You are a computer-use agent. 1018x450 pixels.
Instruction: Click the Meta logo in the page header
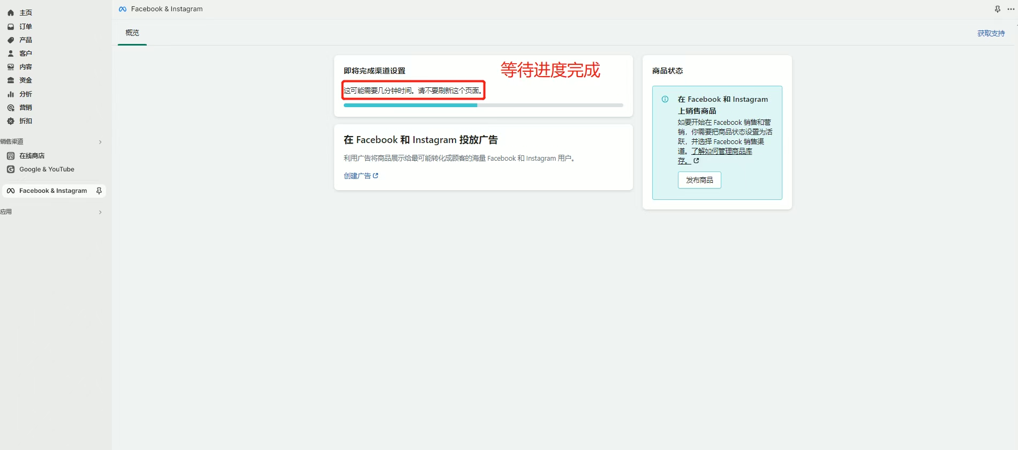pyautogui.click(x=123, y=9)
